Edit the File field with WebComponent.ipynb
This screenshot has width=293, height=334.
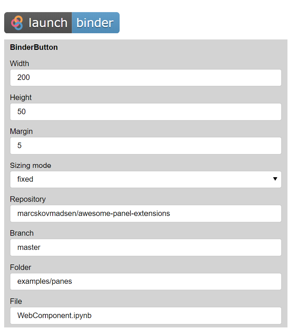tap(146, 315)
